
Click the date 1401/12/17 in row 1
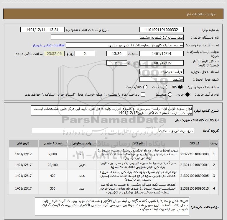click(23, 154)
